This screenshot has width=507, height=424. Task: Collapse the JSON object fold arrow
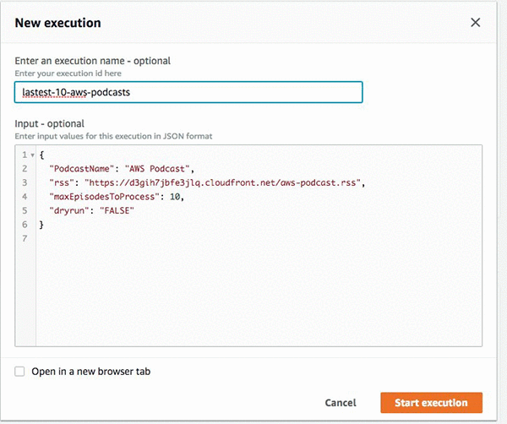tap(32, 155)
